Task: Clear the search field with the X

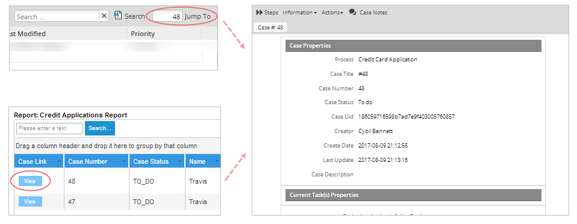Action: (x=104, y=16)
